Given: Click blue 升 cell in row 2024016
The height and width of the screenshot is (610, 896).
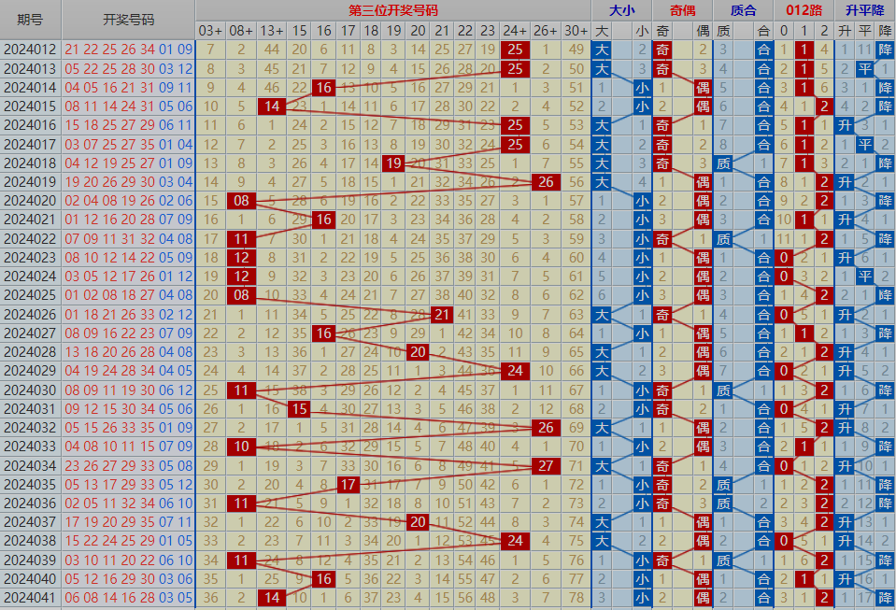Looking at the screenshot, I should click(845, 125).
